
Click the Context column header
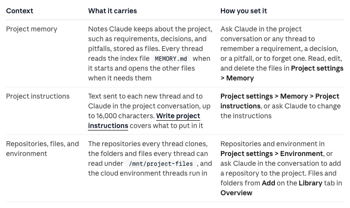(x=20, y=11)
